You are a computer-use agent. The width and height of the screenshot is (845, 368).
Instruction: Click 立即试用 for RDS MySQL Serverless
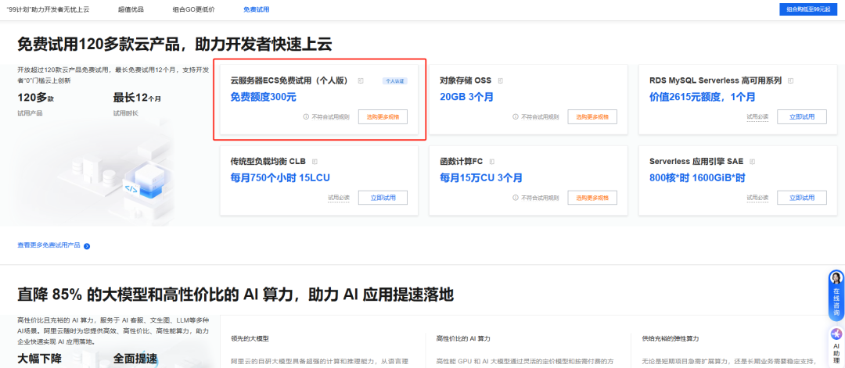[x=802, y=116]
